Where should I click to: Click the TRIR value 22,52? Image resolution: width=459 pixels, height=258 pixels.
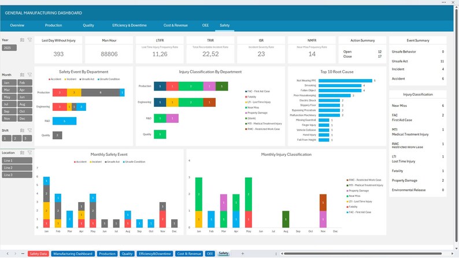click(210, 54)
